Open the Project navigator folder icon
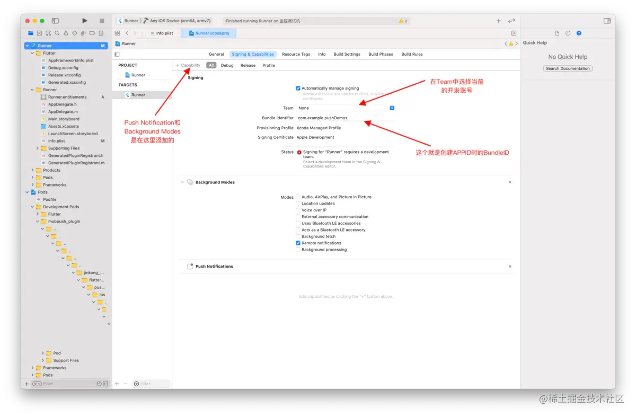Screen dimensions: 636x416 tap(31, 33)
